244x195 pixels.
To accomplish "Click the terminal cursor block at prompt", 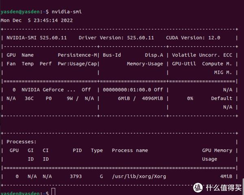I will click(x=53, y=192).
